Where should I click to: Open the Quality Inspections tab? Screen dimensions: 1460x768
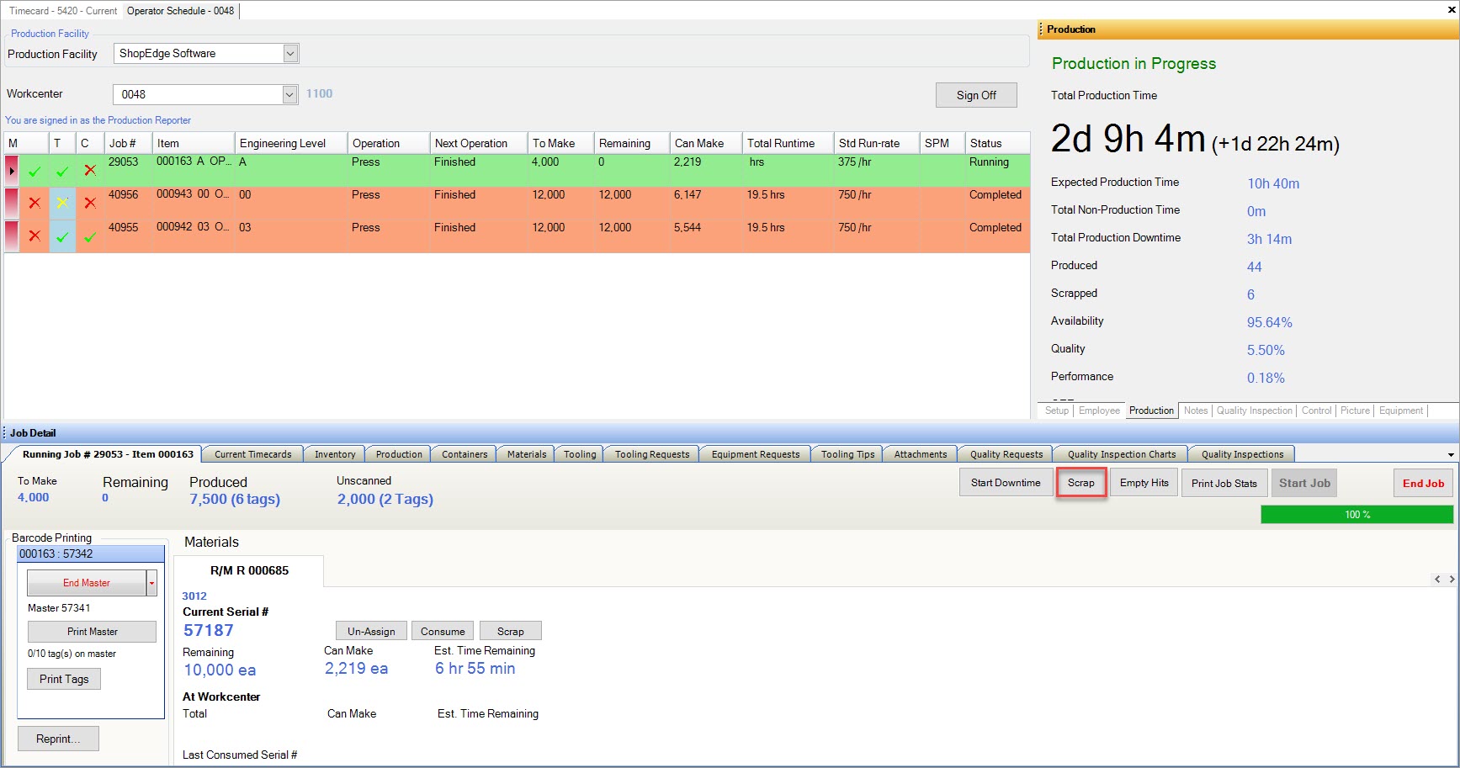coord(1242,454)
